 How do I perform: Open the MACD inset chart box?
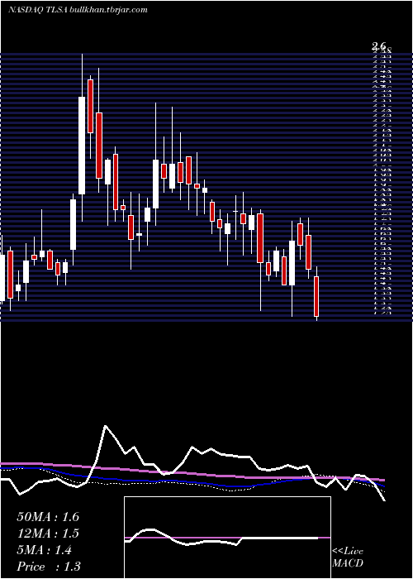tap(227, 538)
